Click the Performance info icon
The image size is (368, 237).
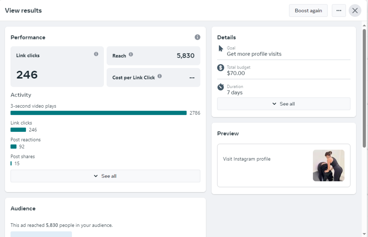[197, 37]
